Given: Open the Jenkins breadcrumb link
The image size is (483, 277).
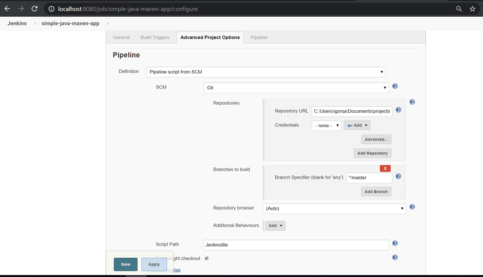Looking at the screenshot, I should 17,23.
